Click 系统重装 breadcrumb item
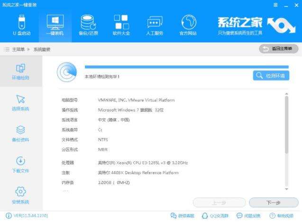The height and width of the screenshot is (223, 302). coord(42,49)
